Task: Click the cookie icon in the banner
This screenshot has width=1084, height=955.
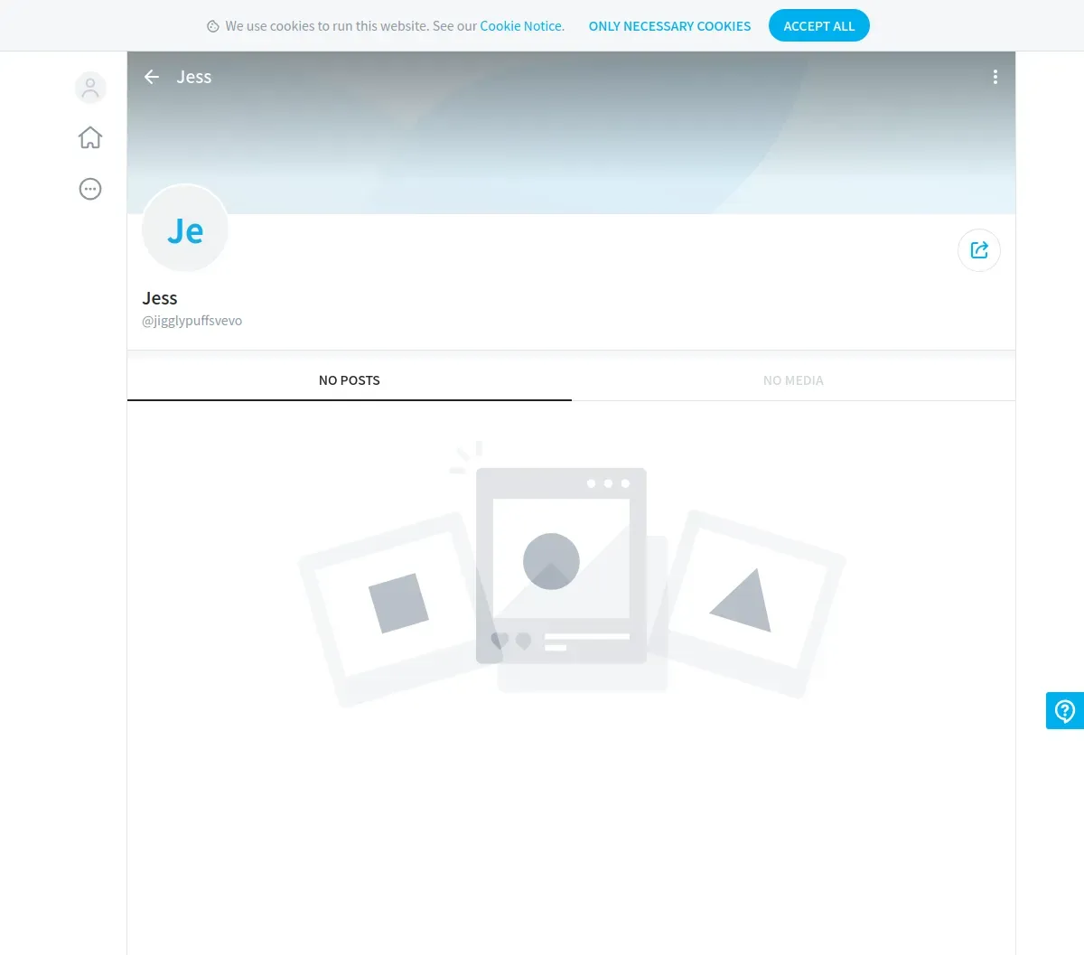Action: point(213,26)
